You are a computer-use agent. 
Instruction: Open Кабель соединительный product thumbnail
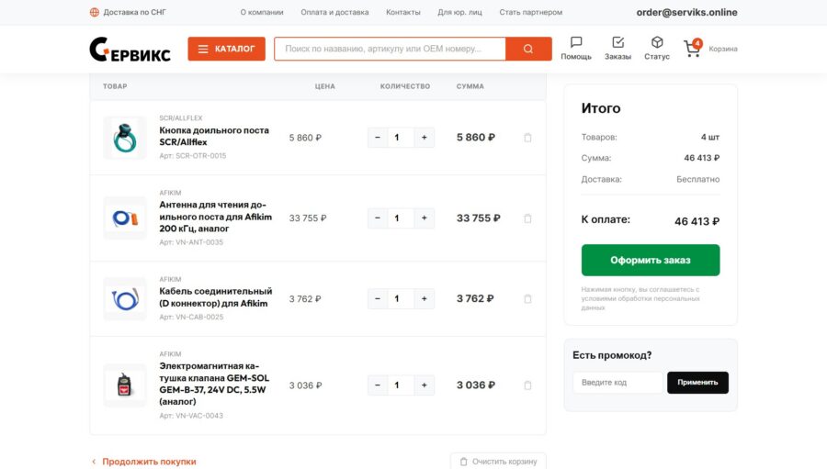click(125, 299)
